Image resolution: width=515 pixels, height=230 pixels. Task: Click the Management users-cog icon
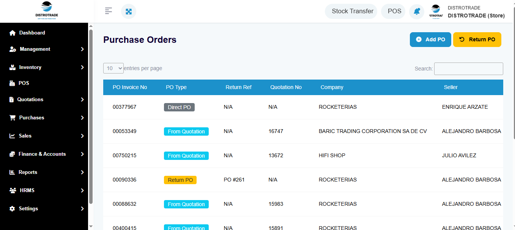click(13, 49)
